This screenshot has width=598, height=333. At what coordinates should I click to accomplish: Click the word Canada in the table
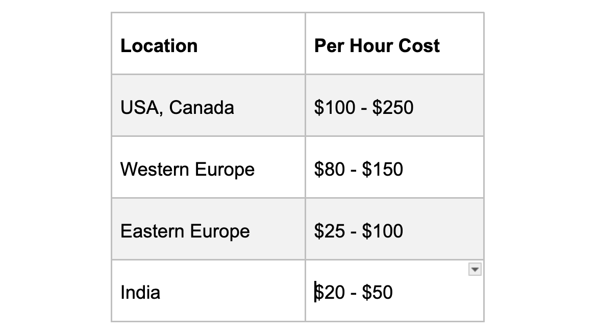pyautogui.click(x=202, y=107)
